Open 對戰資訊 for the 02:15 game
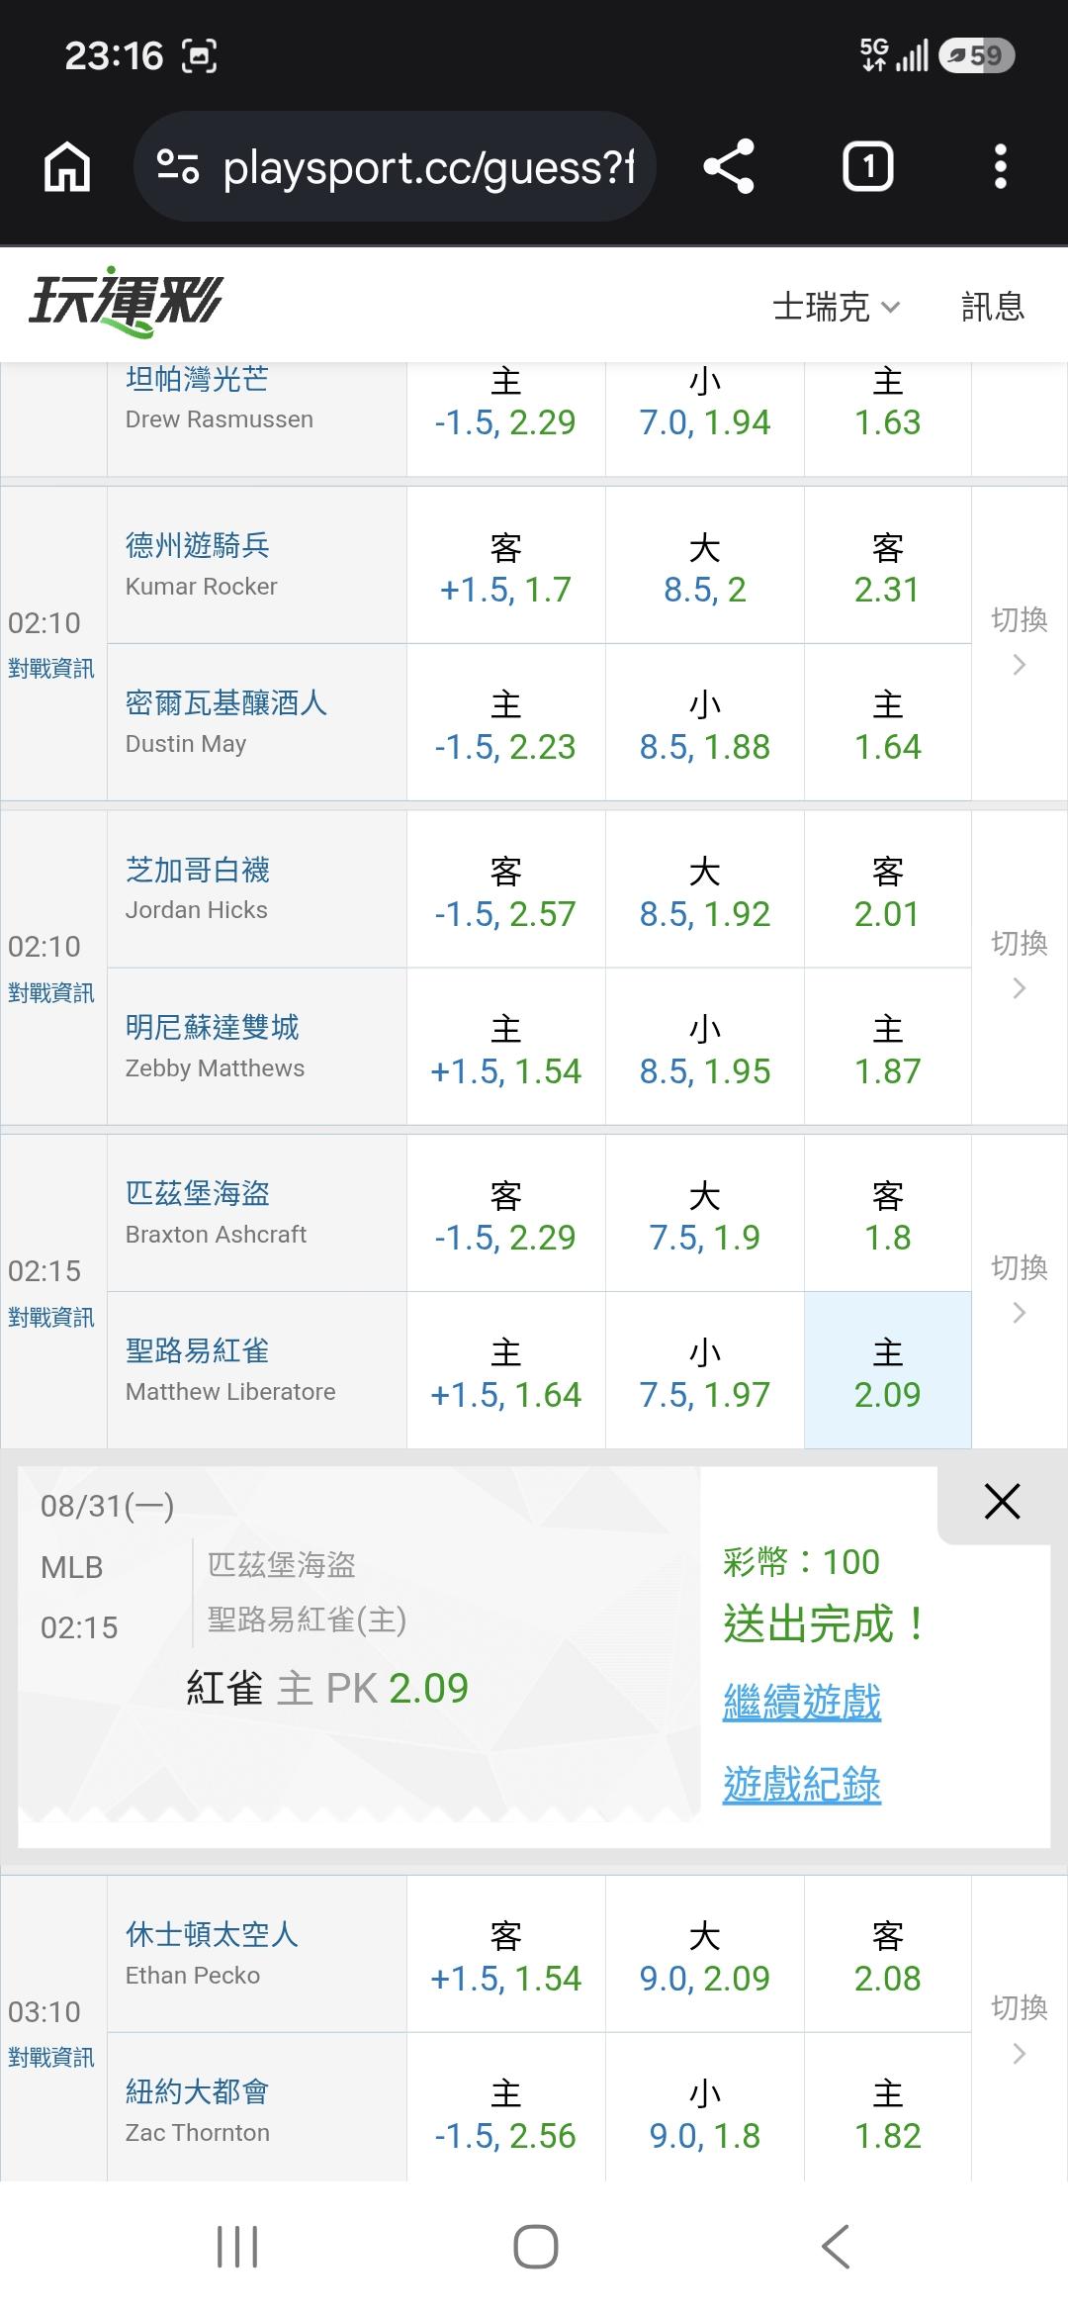 tap(51, 1317)
